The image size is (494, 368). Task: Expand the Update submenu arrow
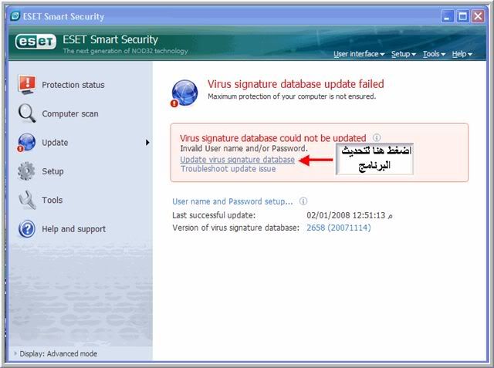point(147,143)
